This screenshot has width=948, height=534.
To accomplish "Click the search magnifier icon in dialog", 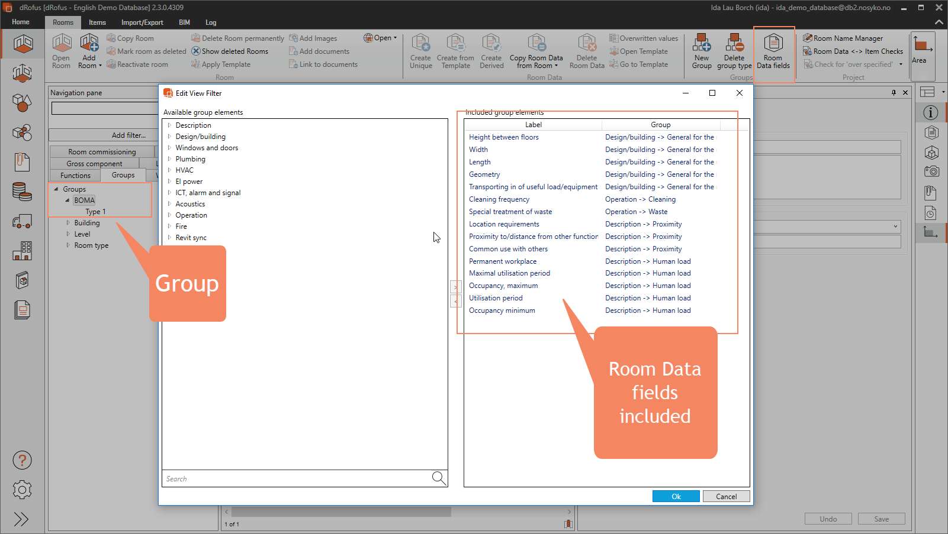I will pos(439,478).
